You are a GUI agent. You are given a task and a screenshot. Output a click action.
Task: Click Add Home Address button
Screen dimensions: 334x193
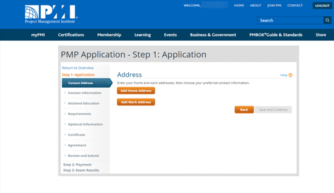[x=136, y=91]
